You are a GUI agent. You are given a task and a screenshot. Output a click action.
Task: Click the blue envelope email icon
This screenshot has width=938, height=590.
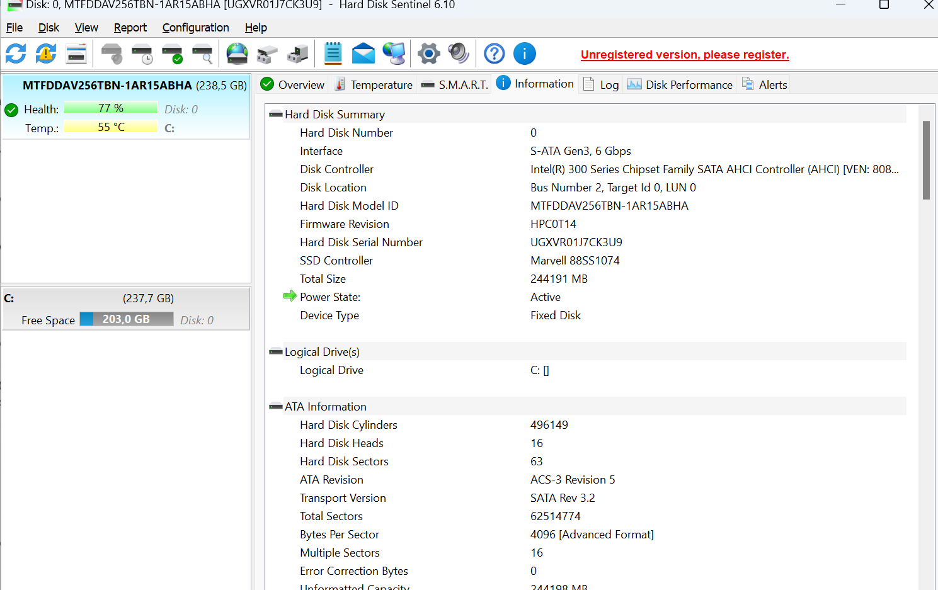pos(363,54)
